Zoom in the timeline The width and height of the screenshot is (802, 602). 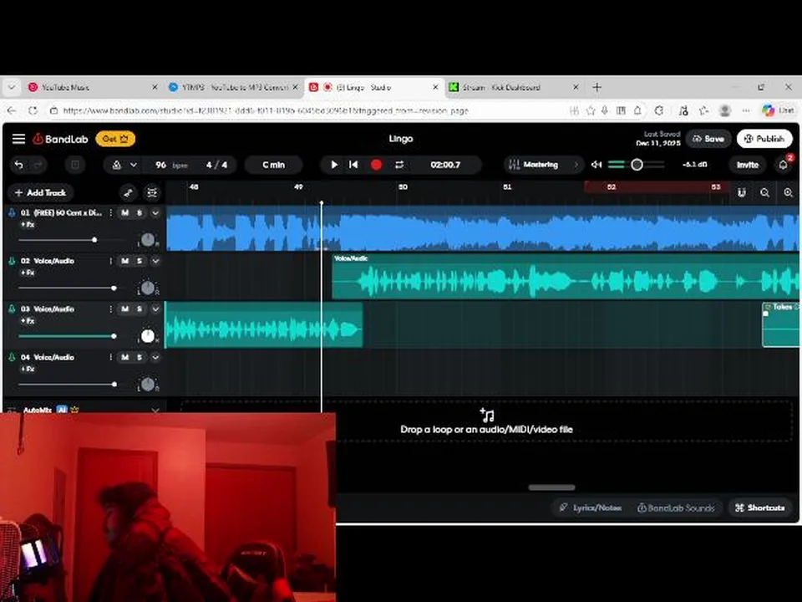pyautogui.click(x=788, y=192)
